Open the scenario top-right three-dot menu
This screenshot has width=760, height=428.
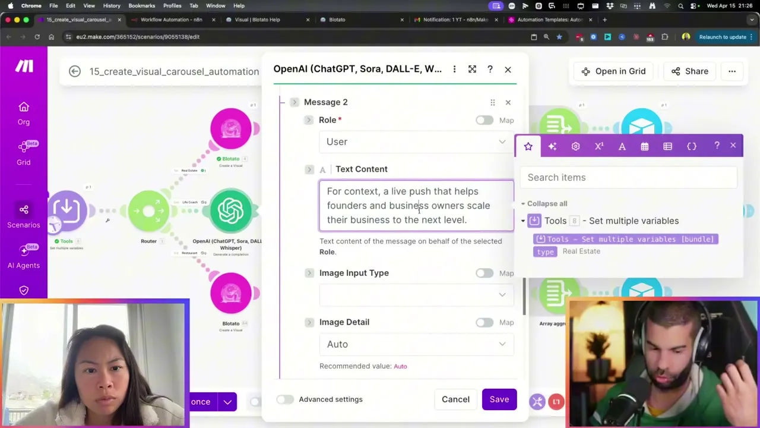pyautogui.click(x=731, y=71)
